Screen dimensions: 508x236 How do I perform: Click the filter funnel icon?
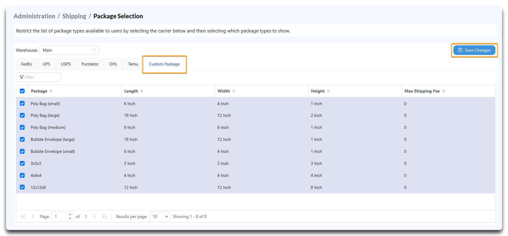coord(22,77)
